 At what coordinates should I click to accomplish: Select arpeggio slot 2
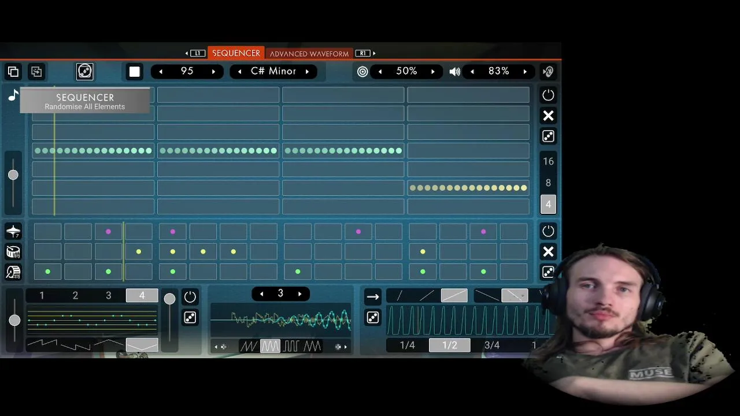click(x=75, y=296)
